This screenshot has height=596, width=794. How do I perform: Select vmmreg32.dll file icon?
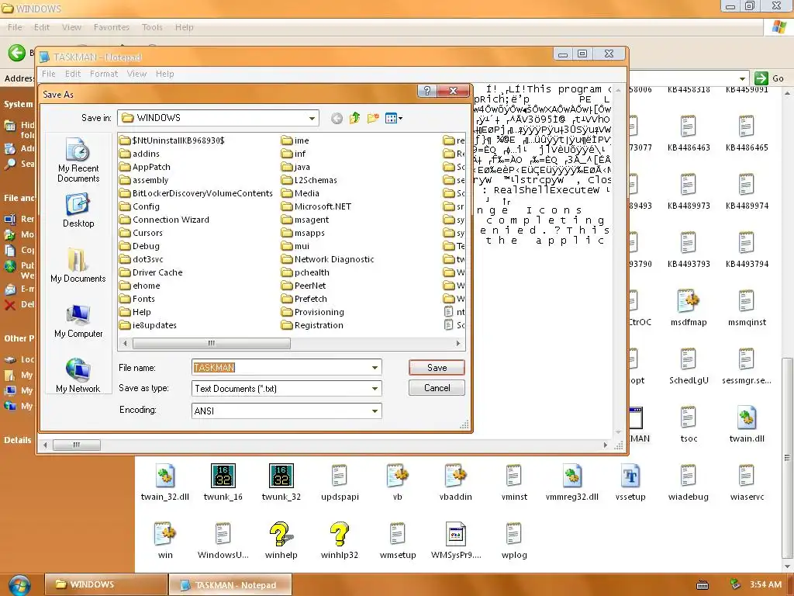(x=572, y=483)
